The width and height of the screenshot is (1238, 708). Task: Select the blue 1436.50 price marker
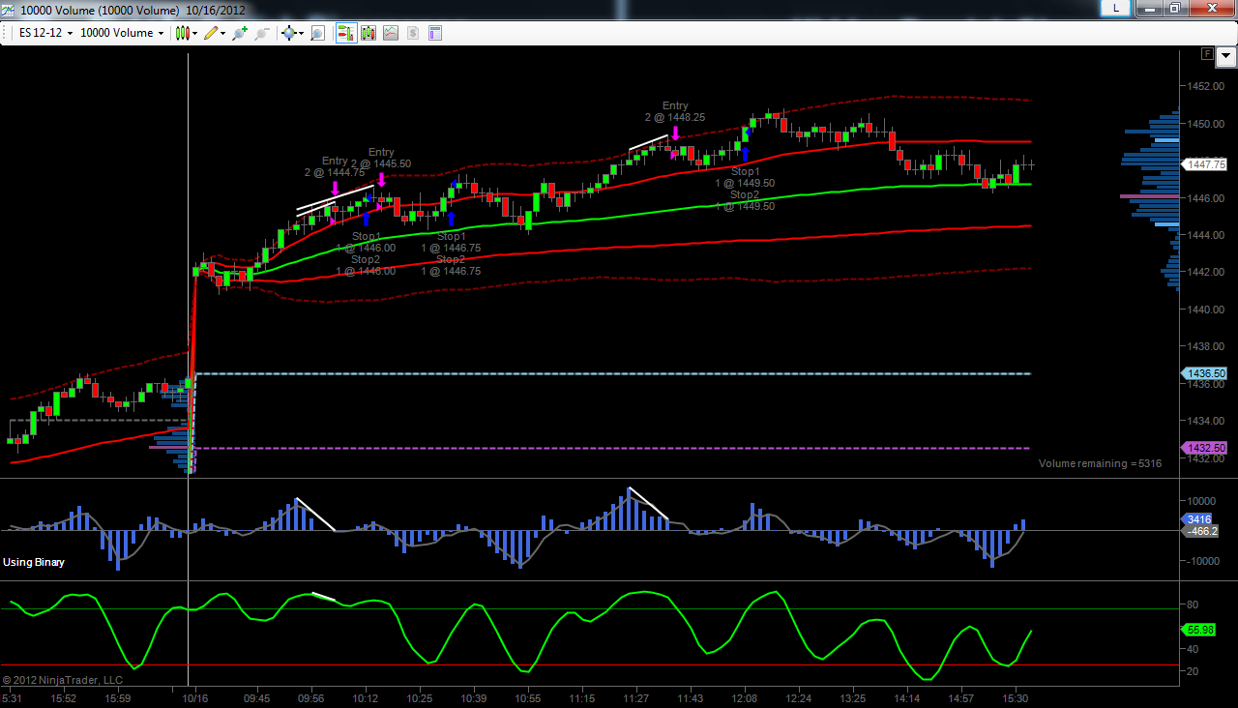click(1205, 373)
